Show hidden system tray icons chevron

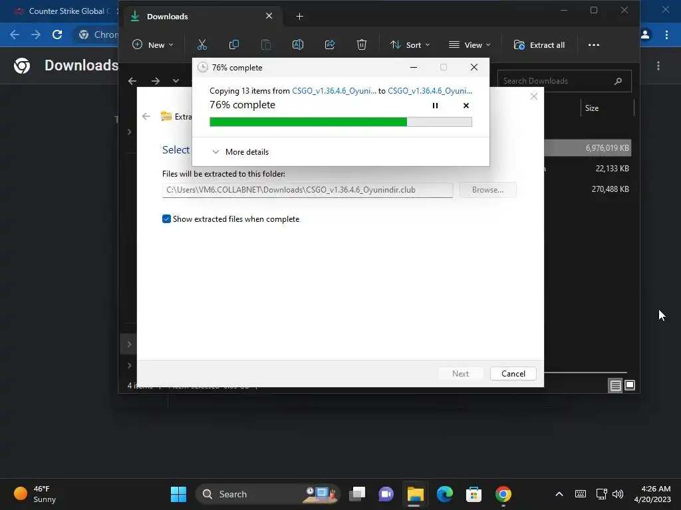559,494
